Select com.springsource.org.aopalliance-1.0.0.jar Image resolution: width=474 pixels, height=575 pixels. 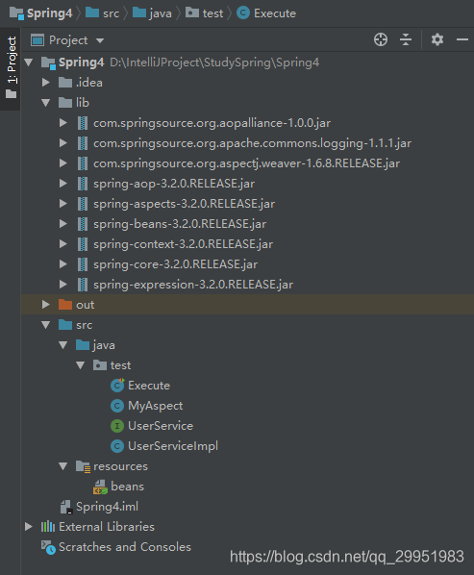(212, 123)
